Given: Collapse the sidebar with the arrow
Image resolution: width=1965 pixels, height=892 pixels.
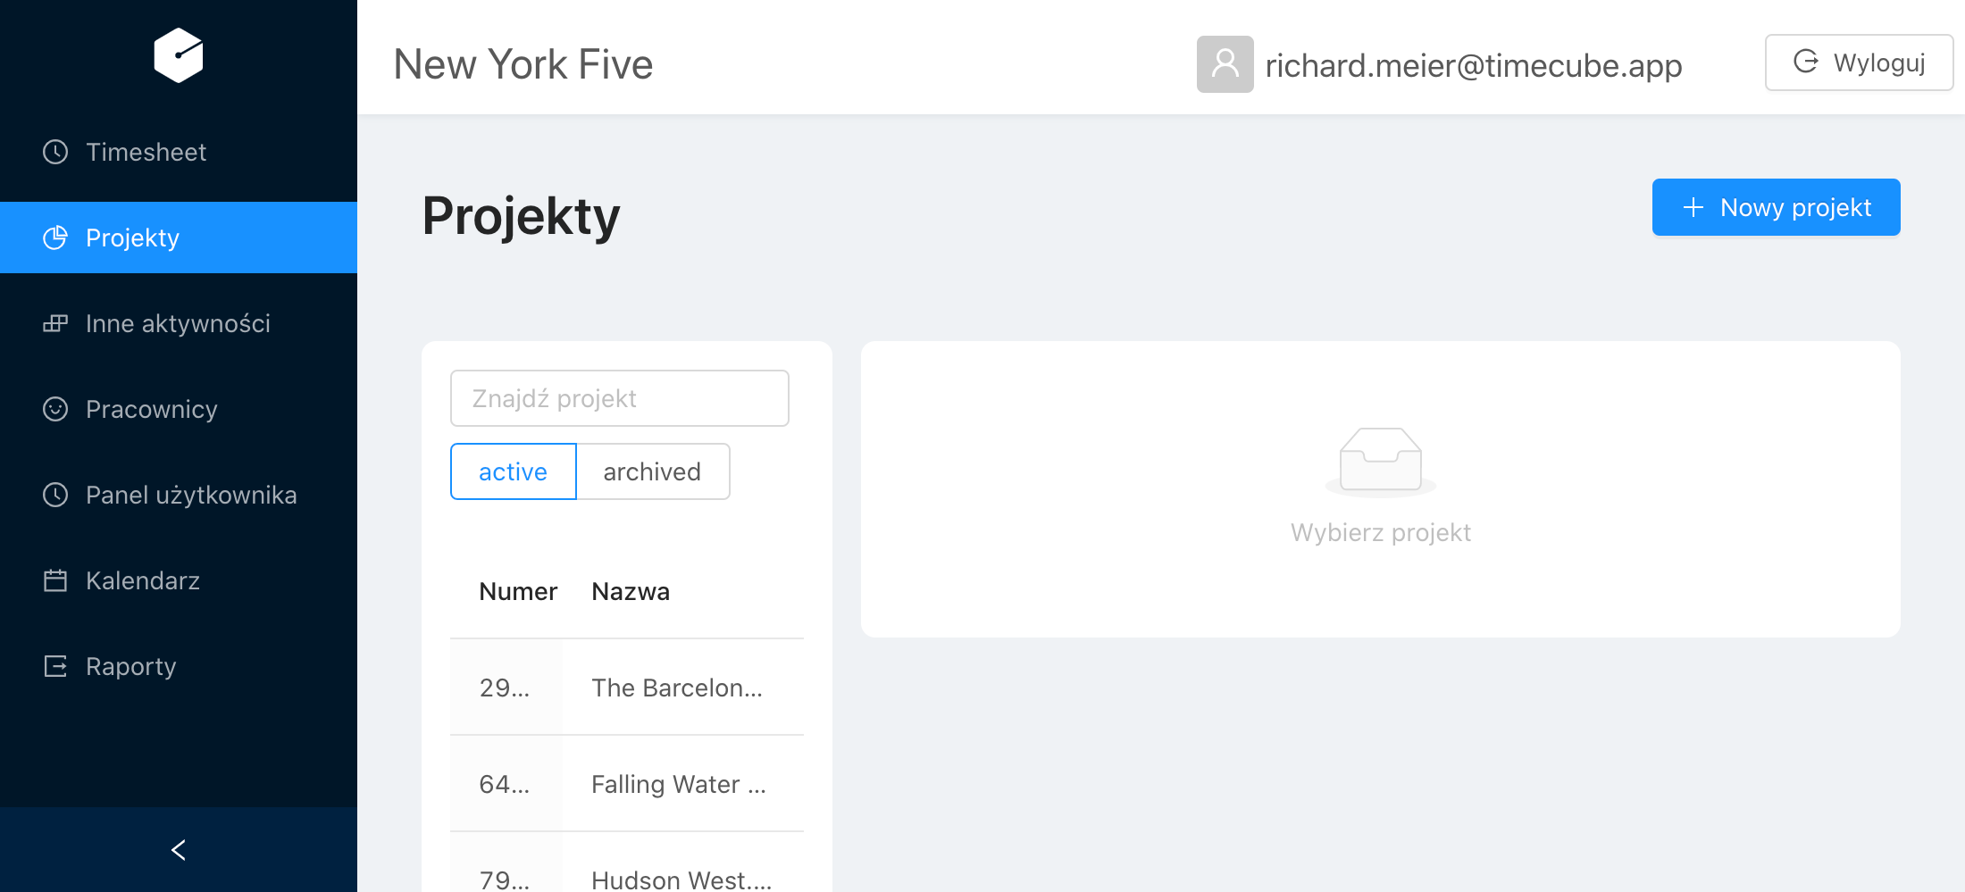Looking at the screenshot, I should [x=179, y=850].
